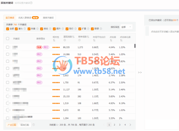Click the 0.66元 average bid cell
179x131 pixels.
[95, 47]
